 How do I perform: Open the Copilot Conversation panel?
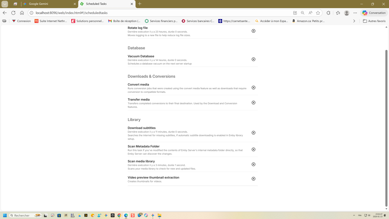373,13
